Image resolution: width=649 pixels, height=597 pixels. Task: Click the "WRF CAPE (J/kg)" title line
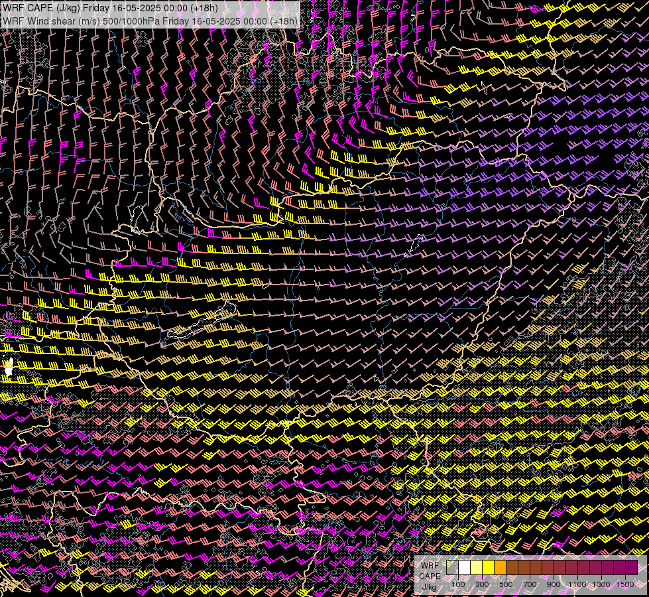click(x=110, y=8)
